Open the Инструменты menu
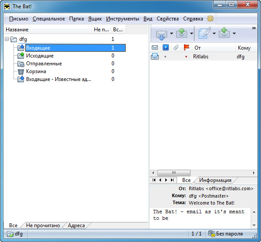 pyautogui.click(x=122, y=19)
